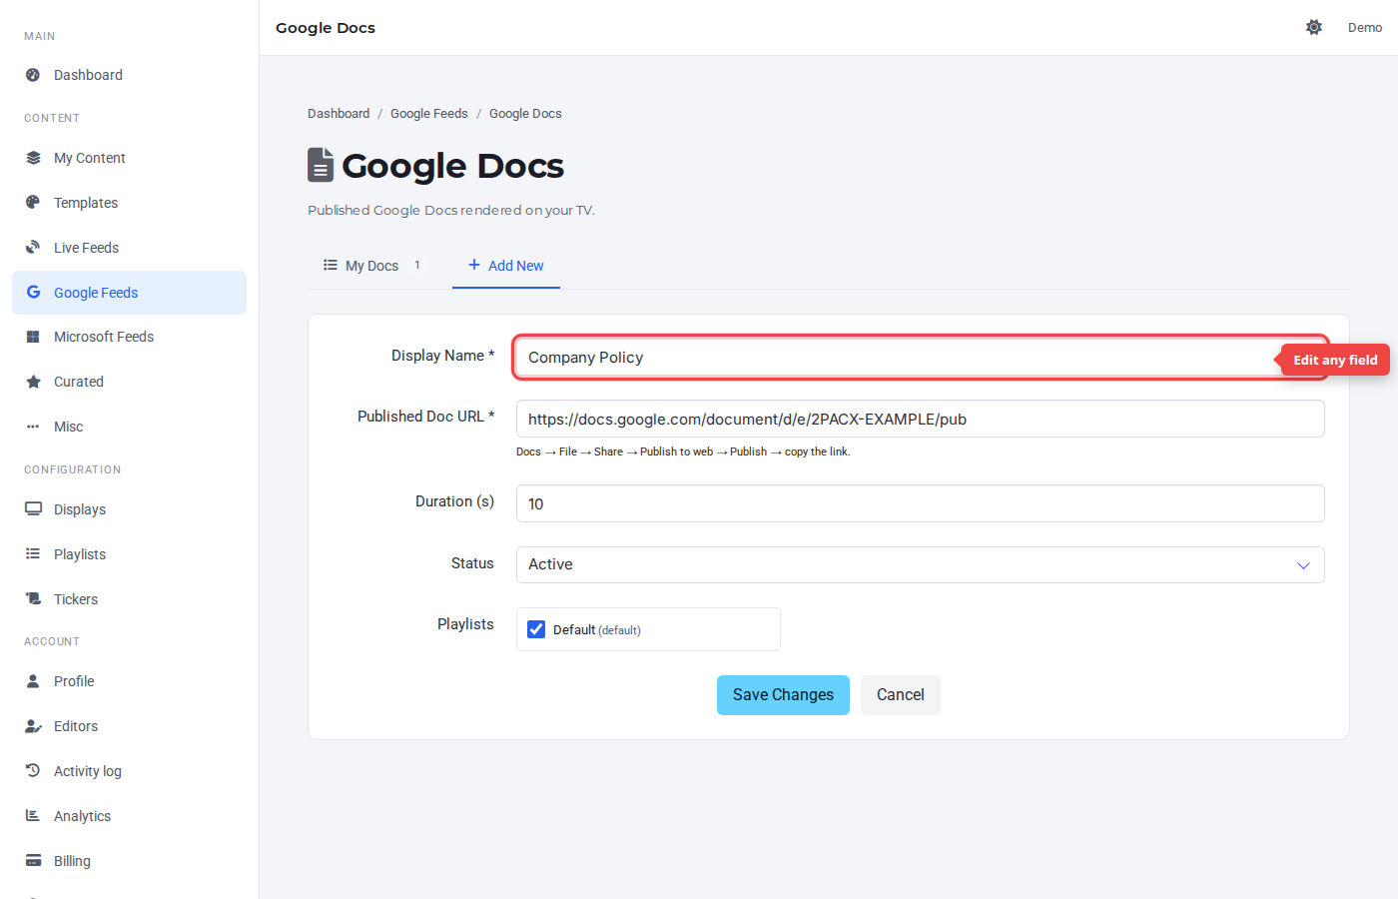Screen dimensions: 1398x899
Task: Click the Dashboard gauge icon in sidebar
Action: pos(33,75)
